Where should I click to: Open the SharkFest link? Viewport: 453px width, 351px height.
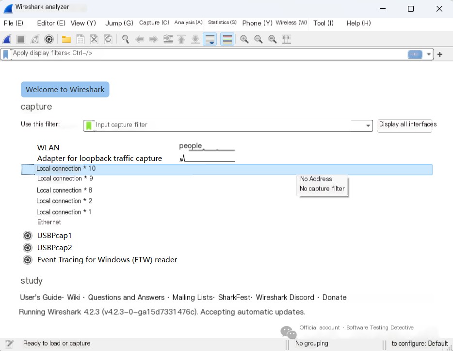tap(234, 297)
